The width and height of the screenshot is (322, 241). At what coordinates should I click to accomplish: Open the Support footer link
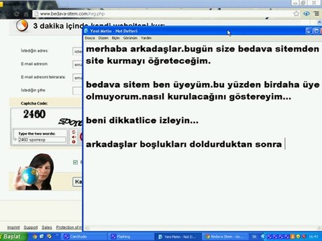click(x=31, y=228)
